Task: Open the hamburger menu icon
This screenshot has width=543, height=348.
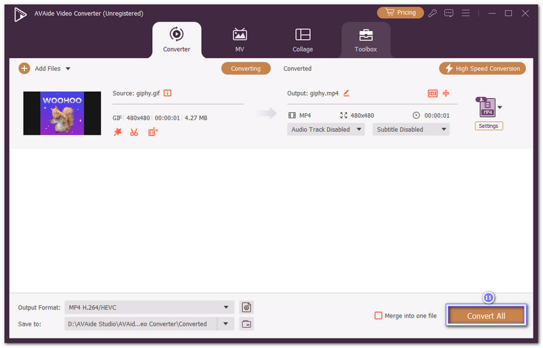Action: pyautogui.click(x=466, y=13)
